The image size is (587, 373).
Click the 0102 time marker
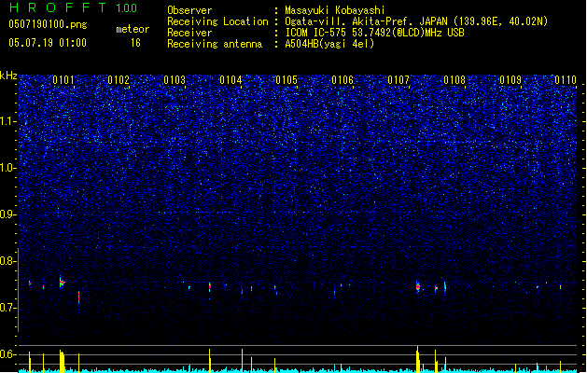pyautogui.click(x=119, y=80)
